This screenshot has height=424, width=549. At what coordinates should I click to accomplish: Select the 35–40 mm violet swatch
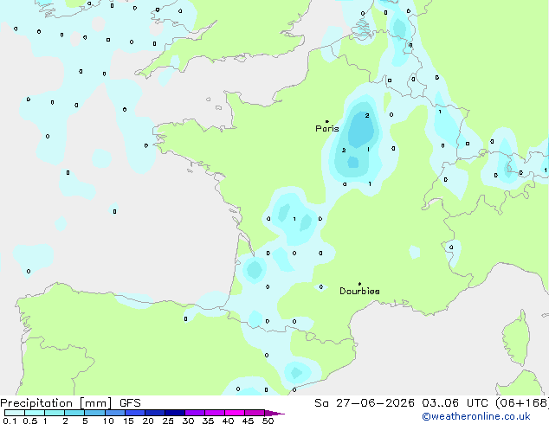(214, 413)
